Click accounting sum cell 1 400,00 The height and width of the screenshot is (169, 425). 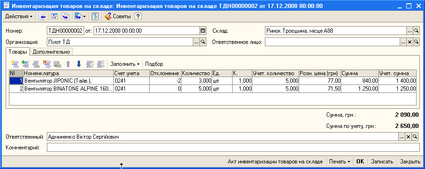pos(397,81)
